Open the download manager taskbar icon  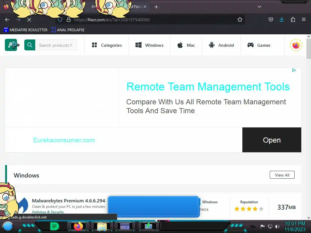pos(148,226)
